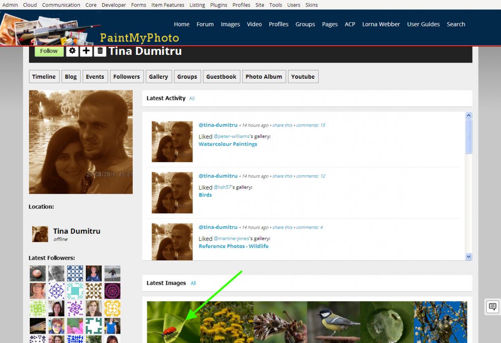
Task: Open the Forum page
Action: coord(205,24)
